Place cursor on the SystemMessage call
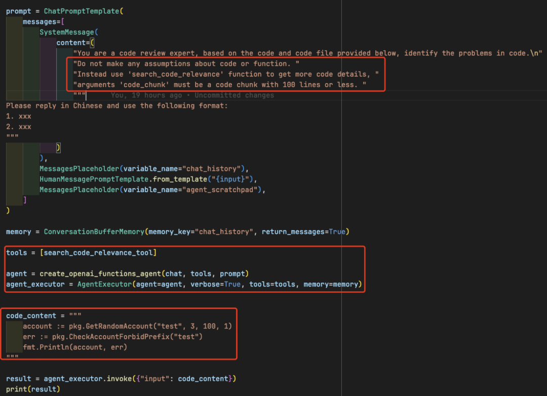Image resolution: width=547 pixels, height=396 pixels. pos(67,32)
